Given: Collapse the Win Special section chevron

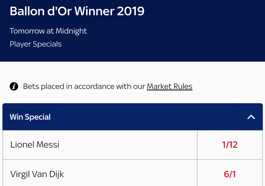Looking at the screenshot, I should pyautogui.click(x=251, y=117).
